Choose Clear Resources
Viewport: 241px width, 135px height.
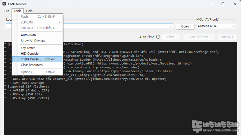(37, 65)
